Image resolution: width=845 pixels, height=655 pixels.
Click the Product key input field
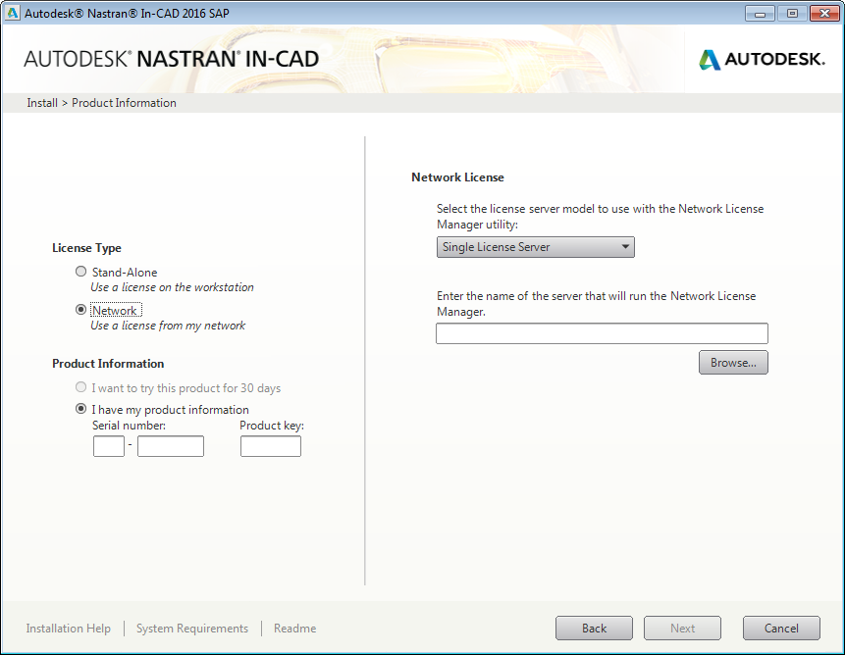(x=271, y=446)
